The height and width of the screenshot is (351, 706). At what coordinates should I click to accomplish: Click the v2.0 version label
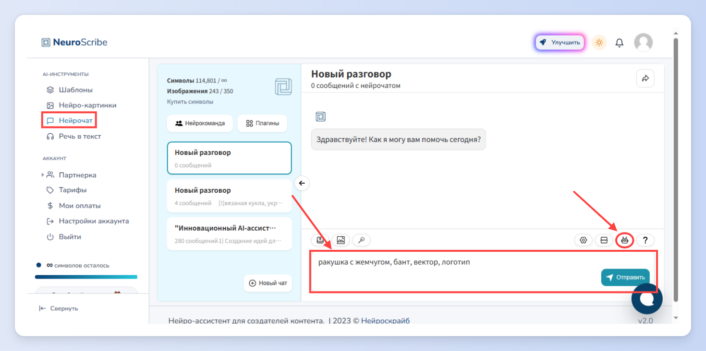pos(645,321)
